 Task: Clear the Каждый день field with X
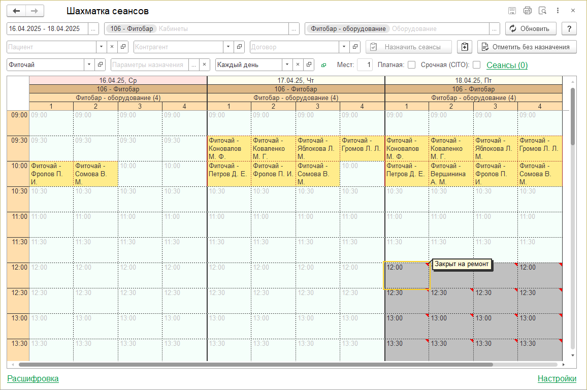pyautogui.click(x=298, y=65)
